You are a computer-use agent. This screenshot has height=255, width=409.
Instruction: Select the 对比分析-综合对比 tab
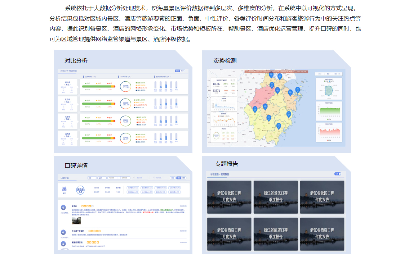click(69, 71)
